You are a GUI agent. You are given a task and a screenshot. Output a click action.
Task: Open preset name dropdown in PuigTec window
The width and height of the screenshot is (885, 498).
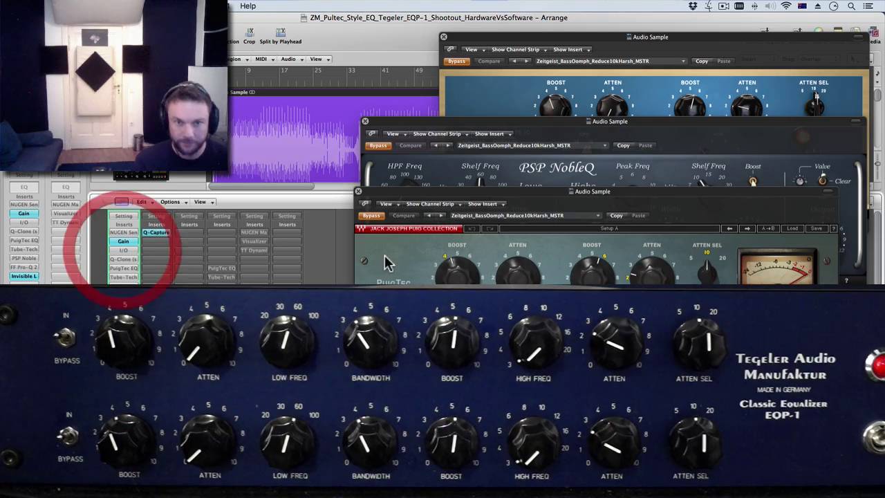click(x=525, y=215)
